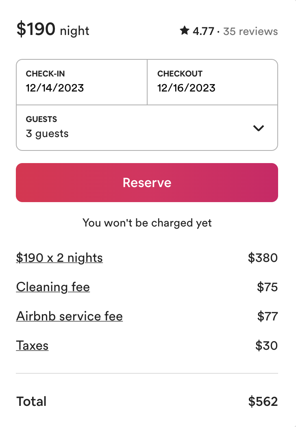Click the $77 service fee amount

[267, 316]
